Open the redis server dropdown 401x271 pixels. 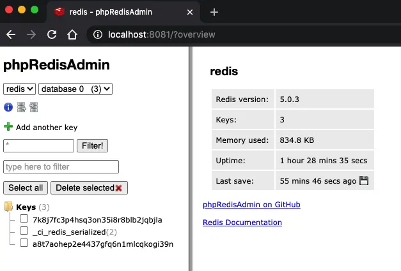pyautogui.click(x=19, y=89)
